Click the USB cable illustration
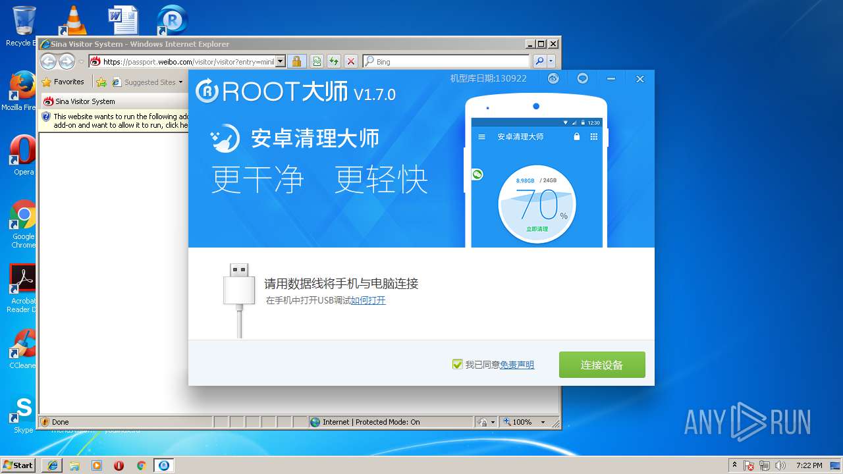This screenshot has height=474, width=843. [239, 300]
